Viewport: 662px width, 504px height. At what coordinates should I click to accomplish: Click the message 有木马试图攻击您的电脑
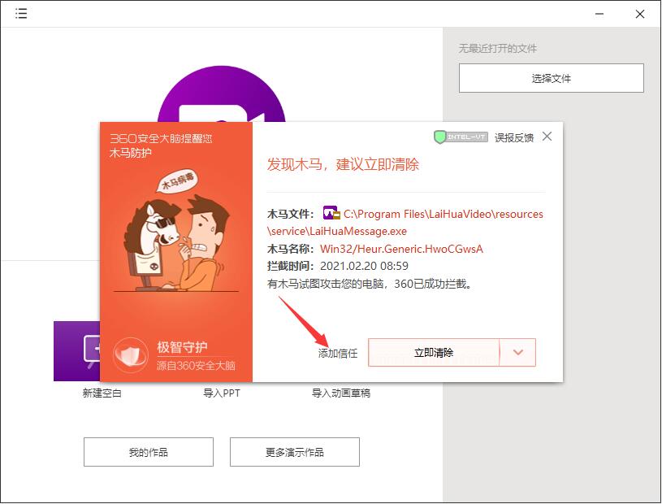(370, 284)
